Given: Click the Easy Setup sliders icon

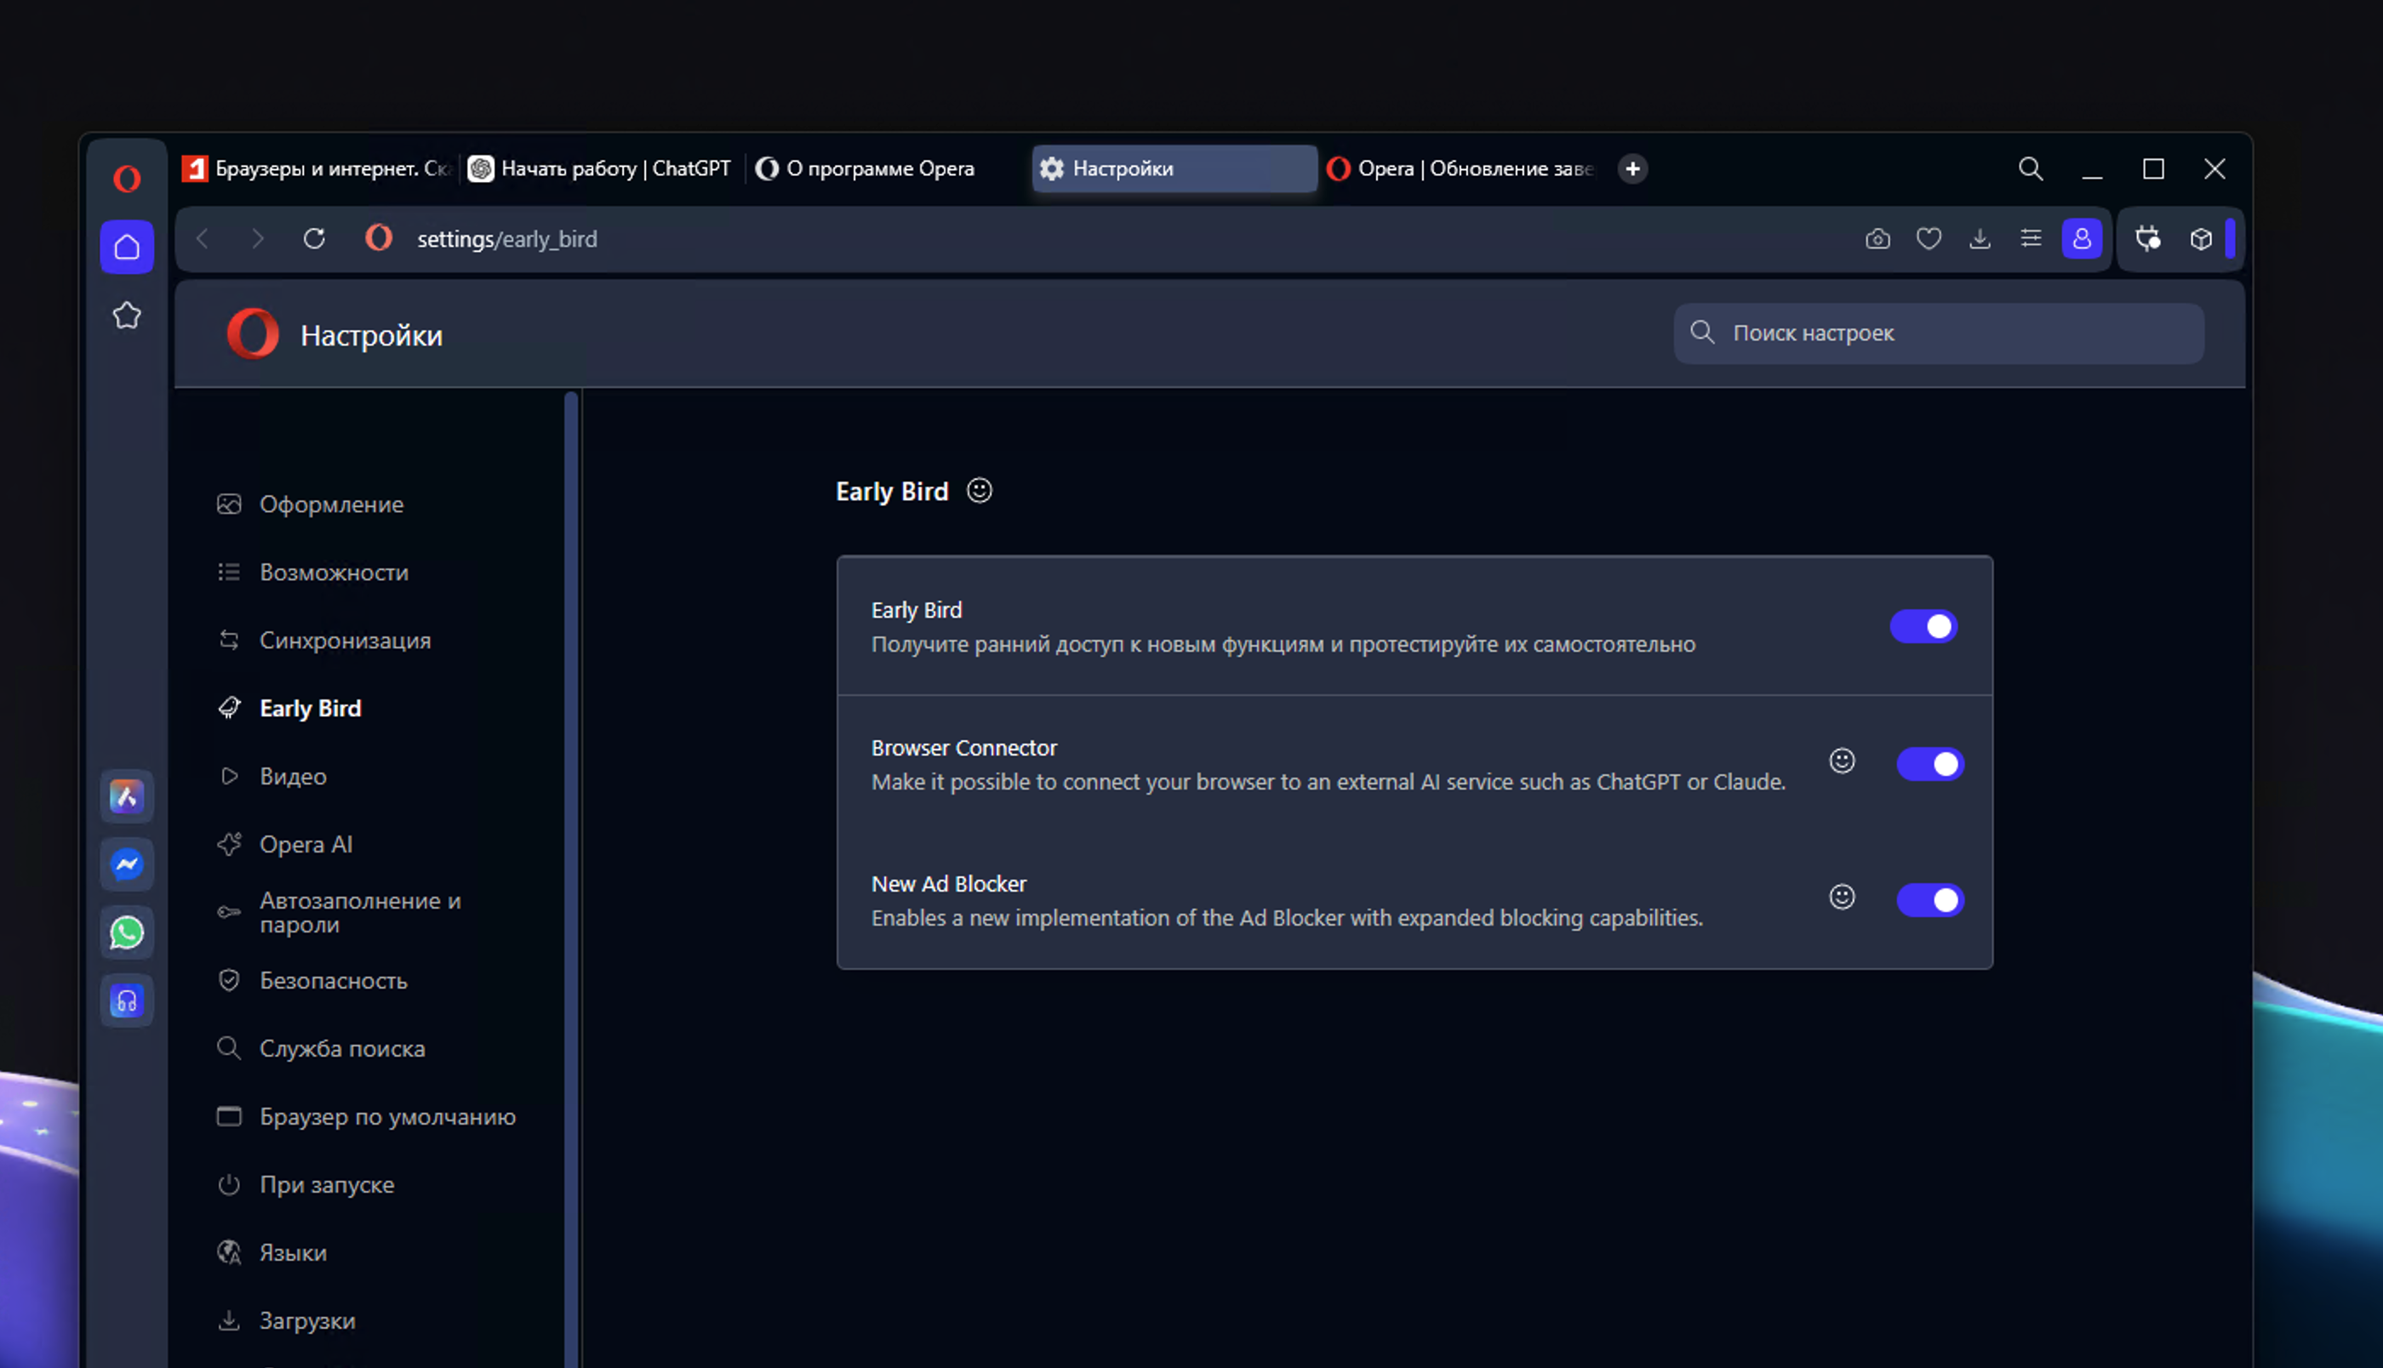Looking at the screenshot, I should point(2031,239).
